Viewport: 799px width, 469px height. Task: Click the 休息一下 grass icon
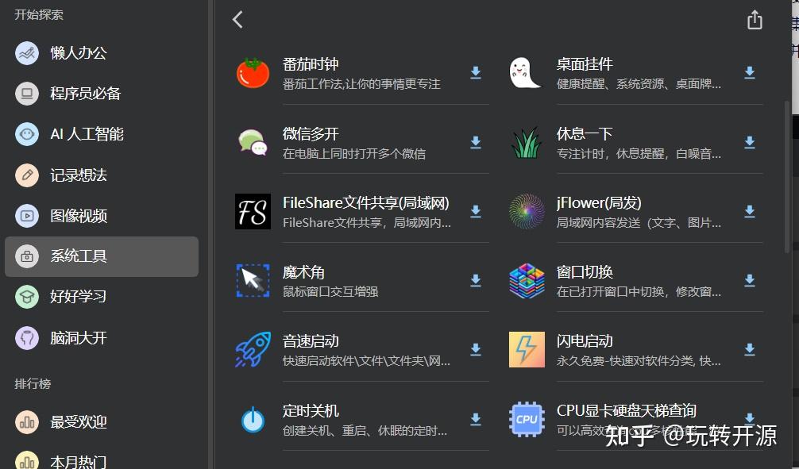pos(526,143)
